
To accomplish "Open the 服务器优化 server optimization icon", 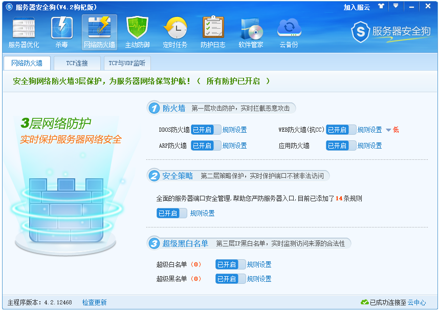I will click(24, 32).
